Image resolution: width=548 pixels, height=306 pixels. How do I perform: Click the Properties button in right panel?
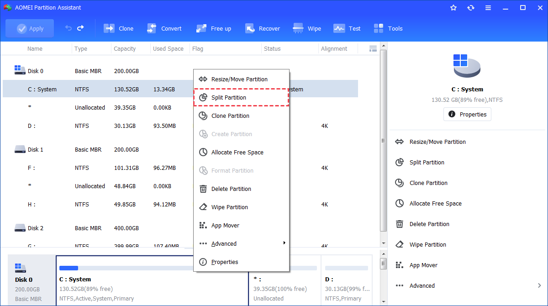click(x=467, y=114)
